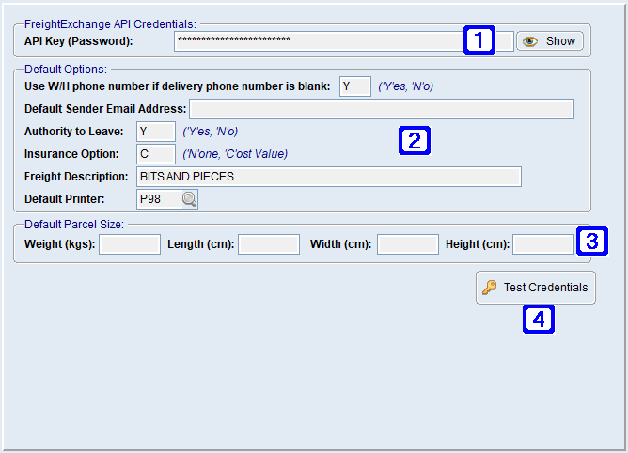Click the "('N'one, 'C'ost Value)" hint text
This screenshot has height=453, width=628.
235,154
